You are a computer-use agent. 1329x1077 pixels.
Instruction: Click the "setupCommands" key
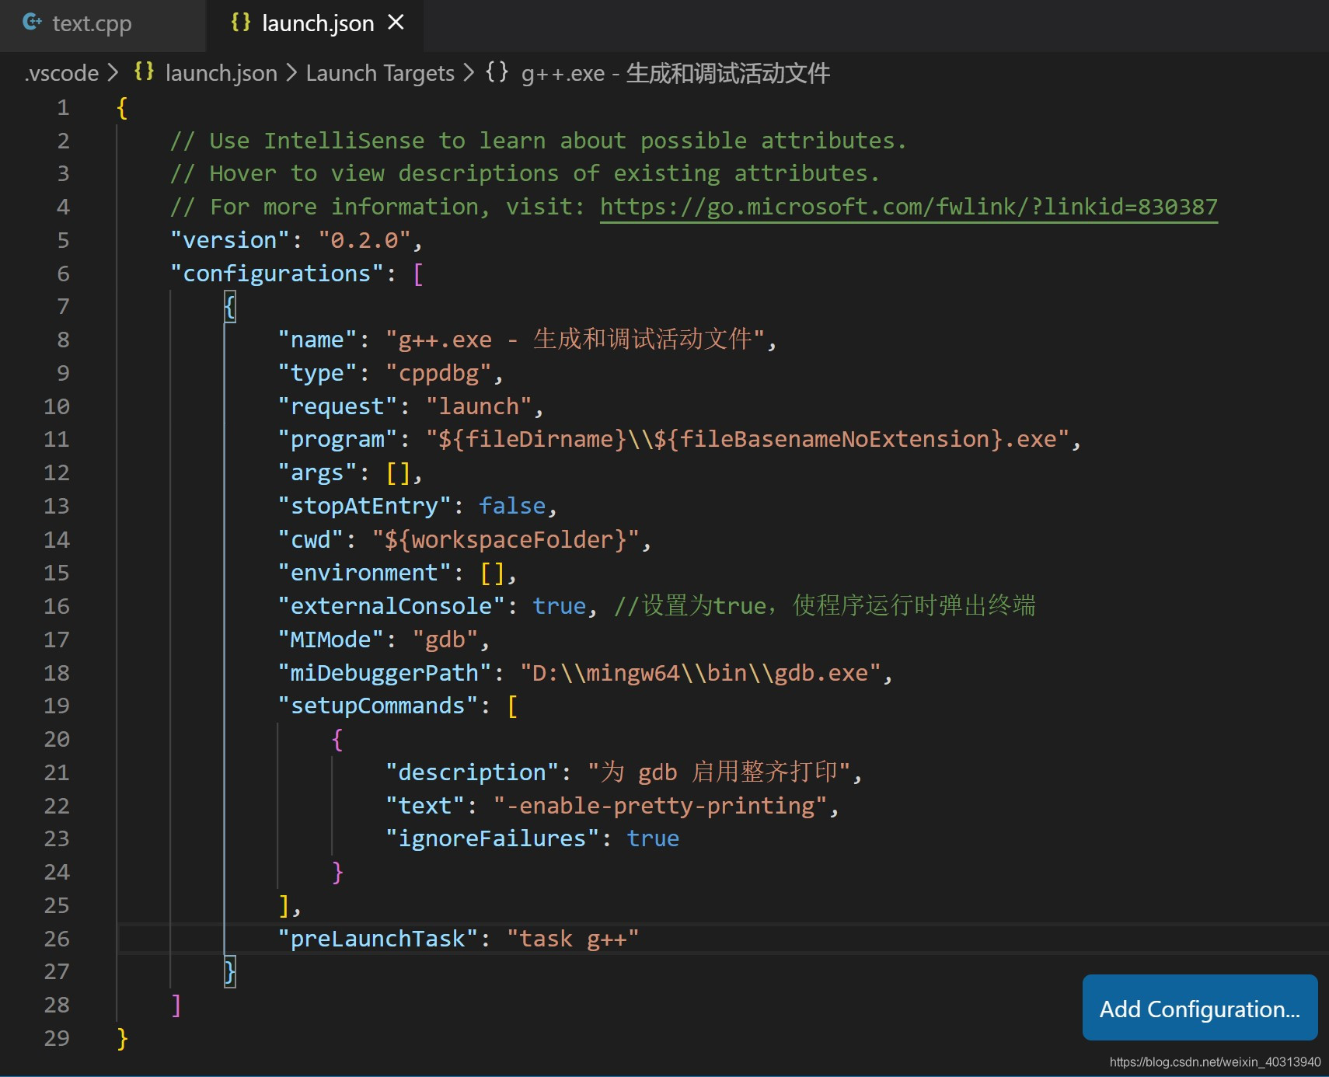378,706
